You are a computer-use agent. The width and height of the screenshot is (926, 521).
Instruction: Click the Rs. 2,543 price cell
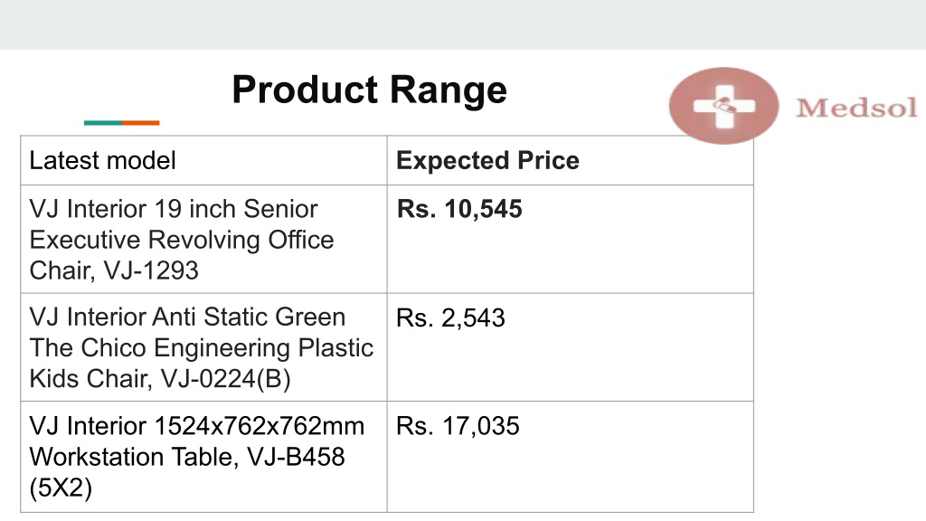(x=570, y=347)
